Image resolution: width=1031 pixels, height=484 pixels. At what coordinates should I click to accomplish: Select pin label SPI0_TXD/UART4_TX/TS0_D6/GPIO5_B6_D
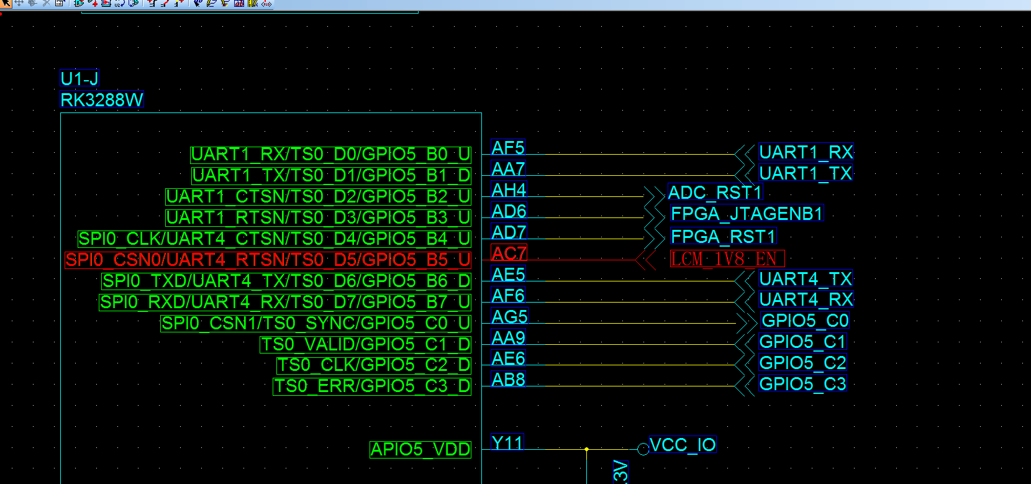coord(286,281)
